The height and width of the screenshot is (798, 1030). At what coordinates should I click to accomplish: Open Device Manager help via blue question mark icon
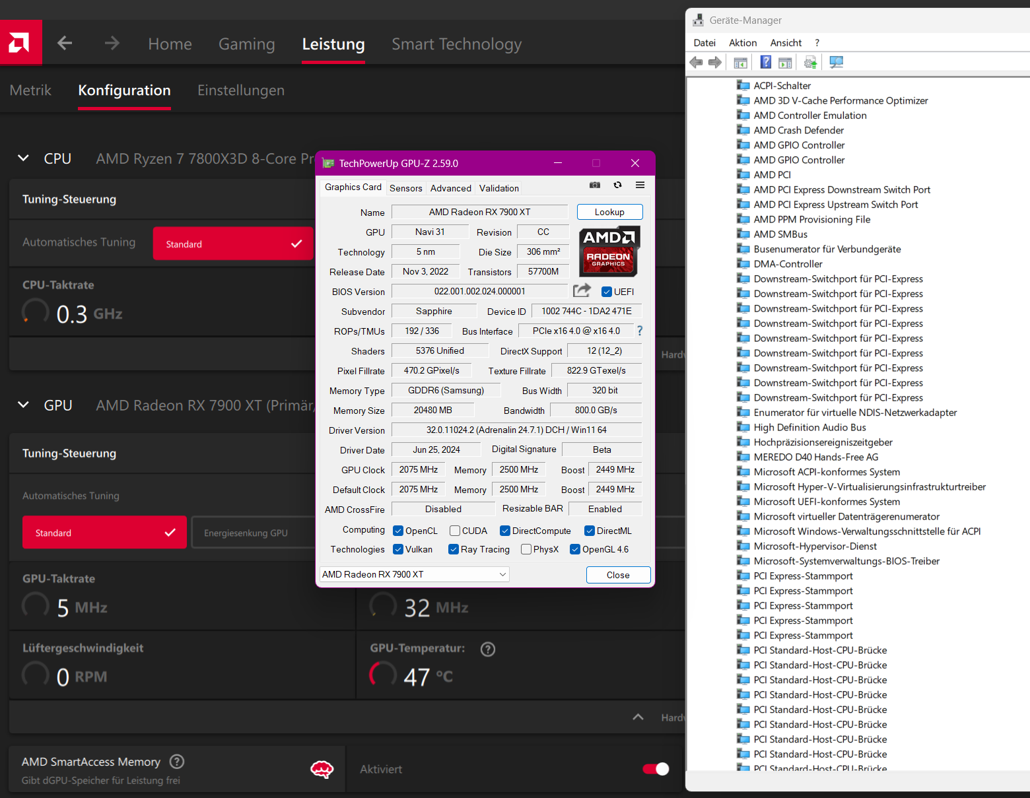pos(765,61)
